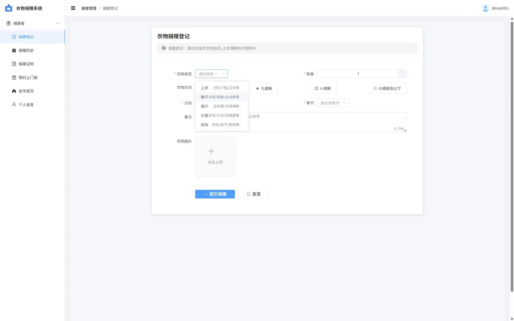
Task: Open the 捐赠证明 sidebar page
Action: click(26, 64)
